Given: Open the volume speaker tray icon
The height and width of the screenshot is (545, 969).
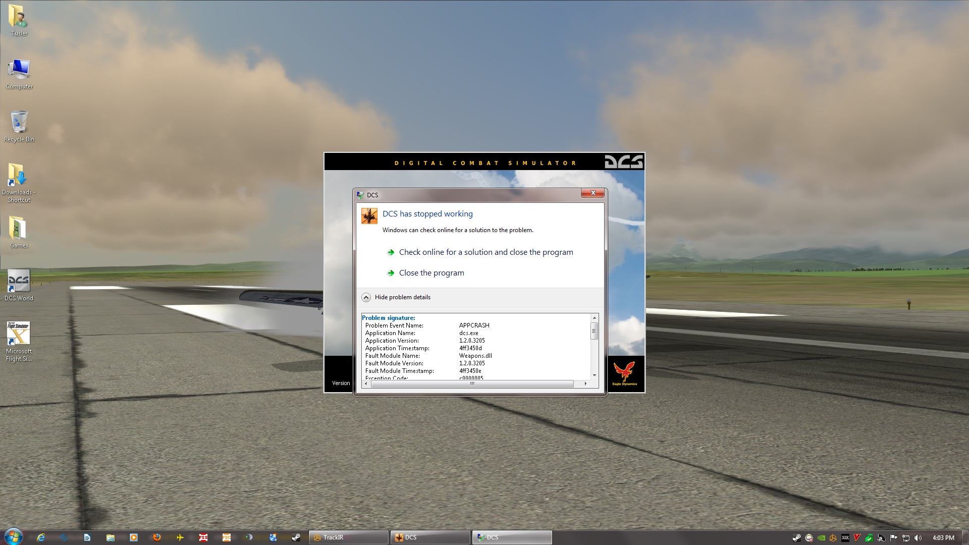Looking at the screenshot, I should (918, 538).
